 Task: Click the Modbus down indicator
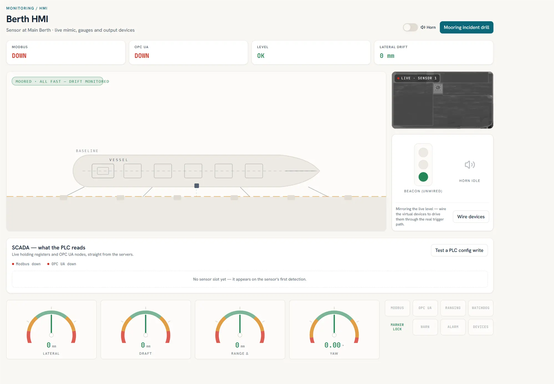[x=26, y=264]
